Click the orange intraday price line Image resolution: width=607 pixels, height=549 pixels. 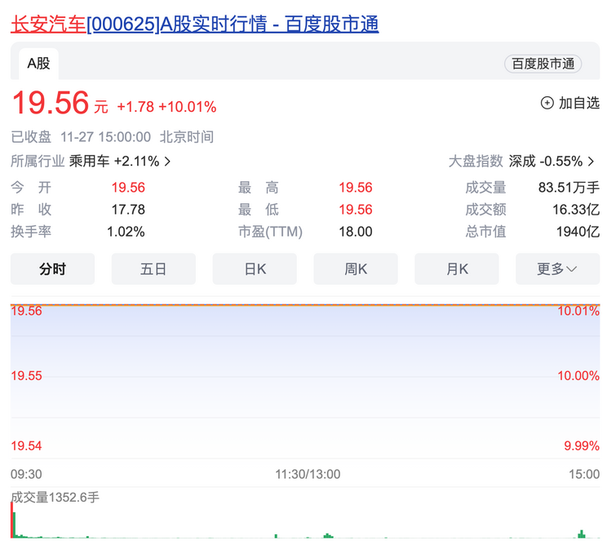tap(305, 304)
